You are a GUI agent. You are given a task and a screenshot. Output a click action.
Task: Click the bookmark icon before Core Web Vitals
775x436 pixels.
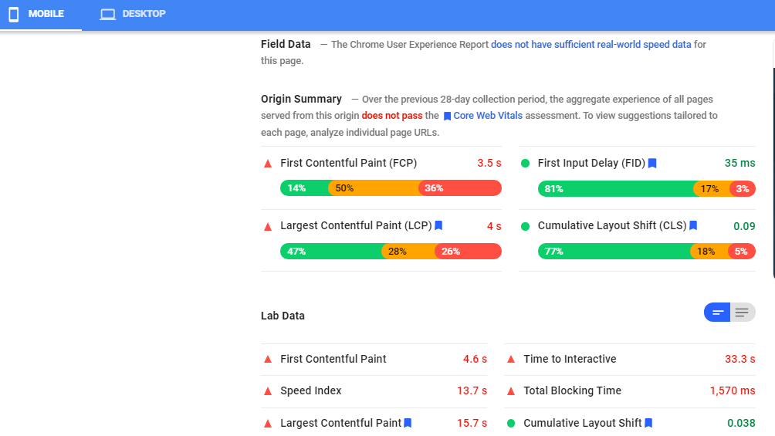447,116
